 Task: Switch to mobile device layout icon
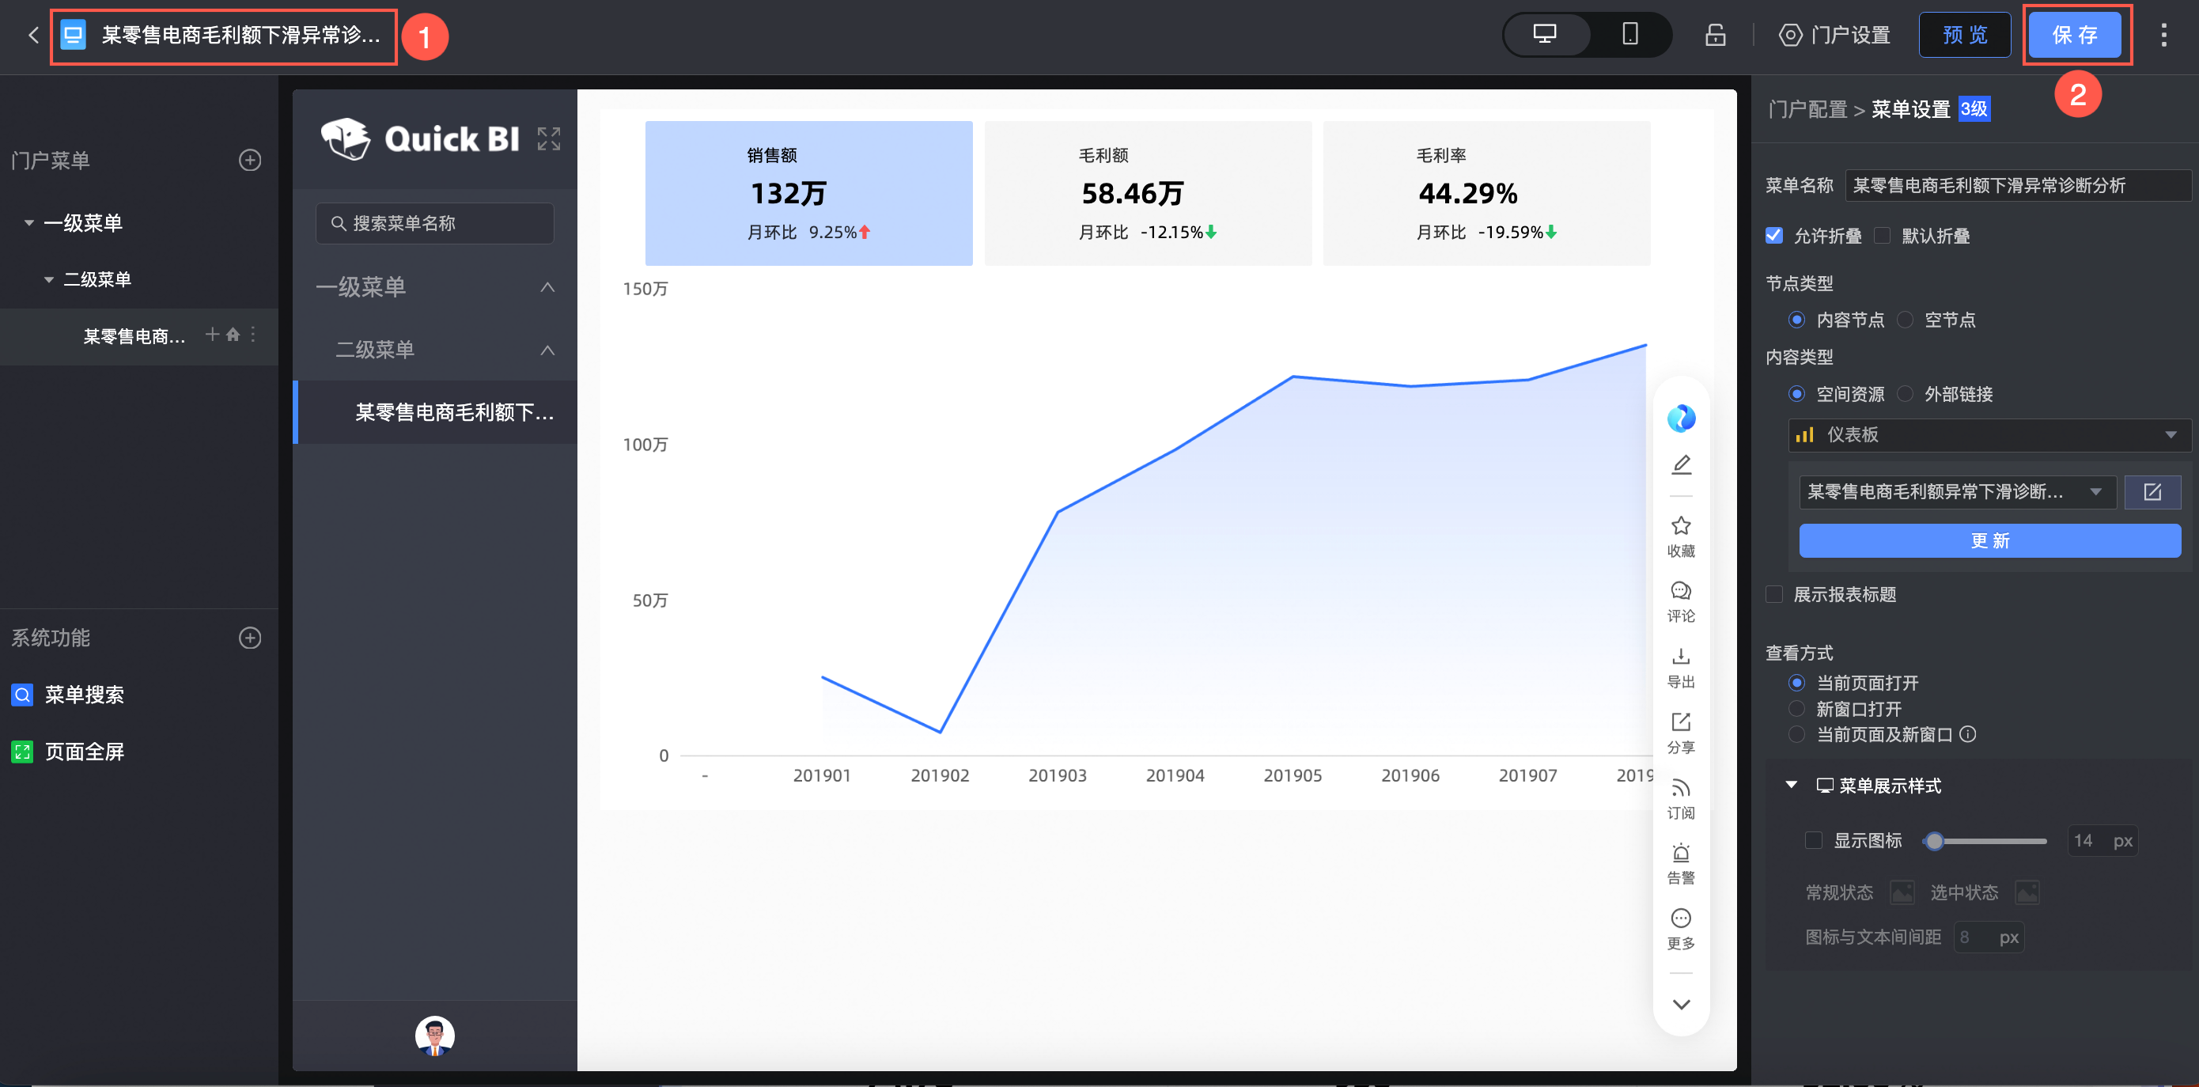pos(1629,34)
